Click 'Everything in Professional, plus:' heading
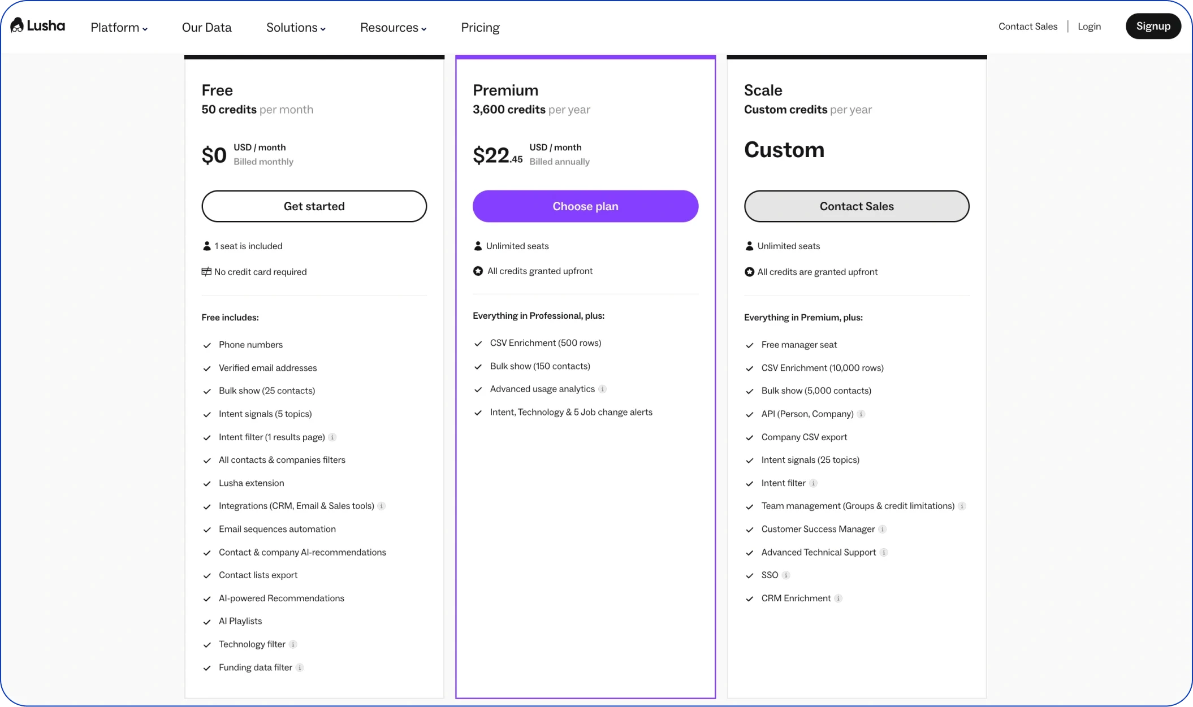This screenshot has height=707, width=1193. pos(539,316)
